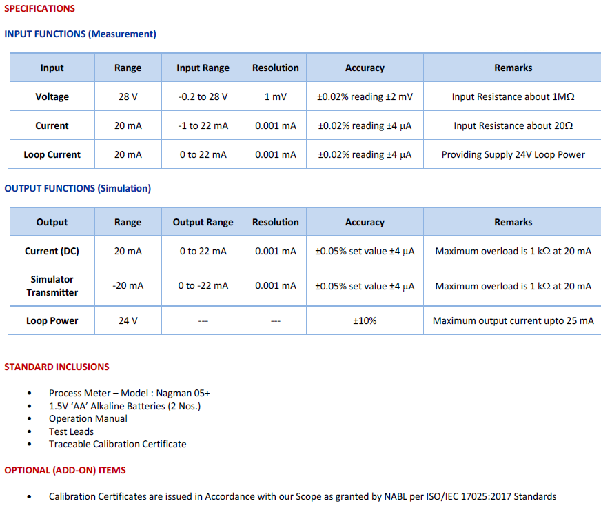Select the Output Range column header
601x510 pixels.
203,222
